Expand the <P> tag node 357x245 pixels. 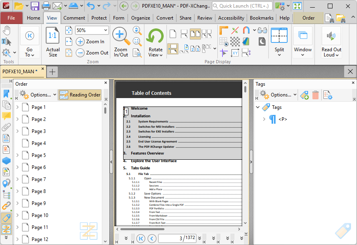[x=264, y=119]
